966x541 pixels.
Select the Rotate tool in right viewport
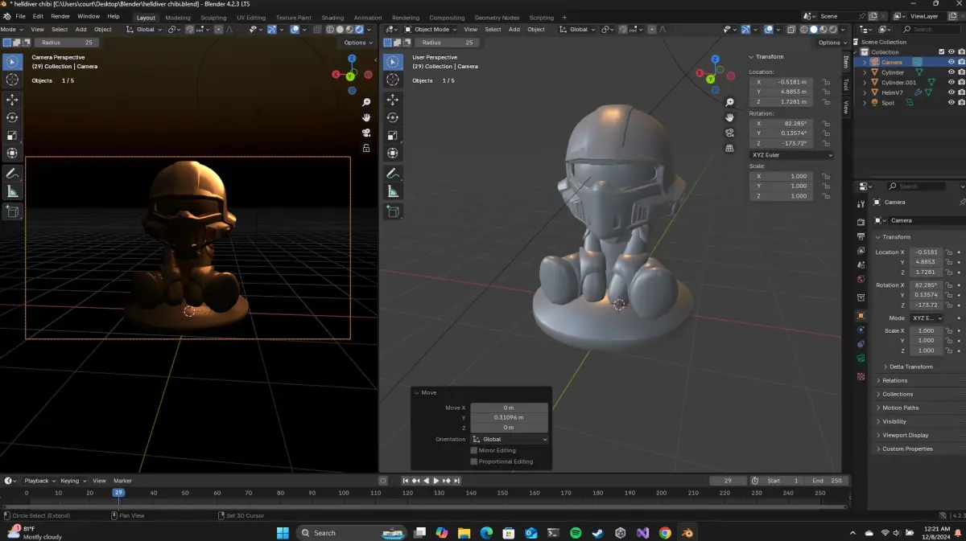(x=393, y=117)
